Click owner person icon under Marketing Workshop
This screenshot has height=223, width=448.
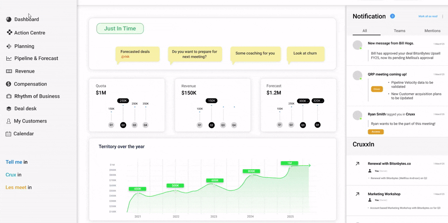coord(370,200)
